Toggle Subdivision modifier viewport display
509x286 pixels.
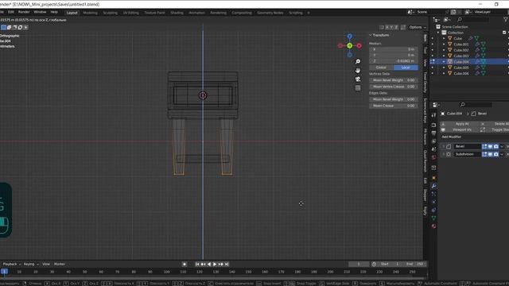tap(490, 154)
